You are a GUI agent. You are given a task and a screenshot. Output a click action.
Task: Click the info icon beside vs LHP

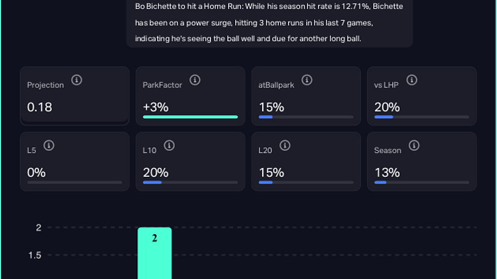[412, 80]
